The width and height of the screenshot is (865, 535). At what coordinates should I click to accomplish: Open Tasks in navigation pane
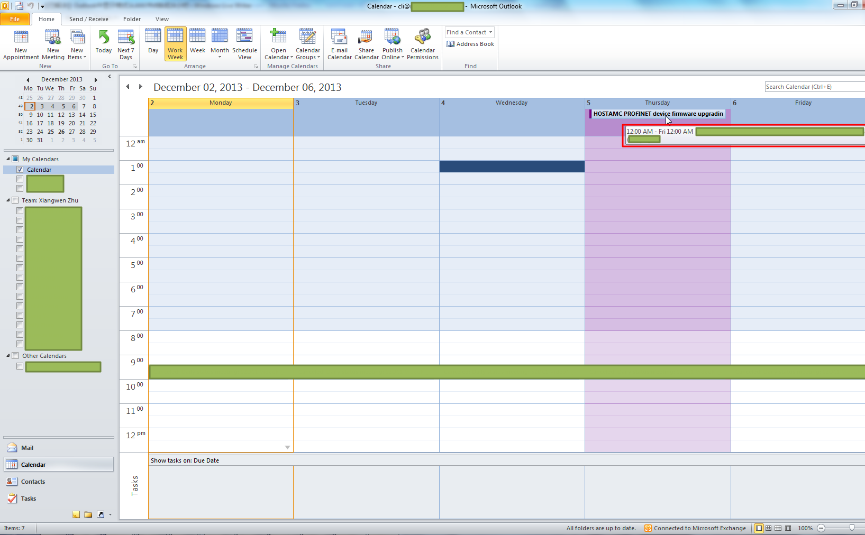[x=58, y=499]
